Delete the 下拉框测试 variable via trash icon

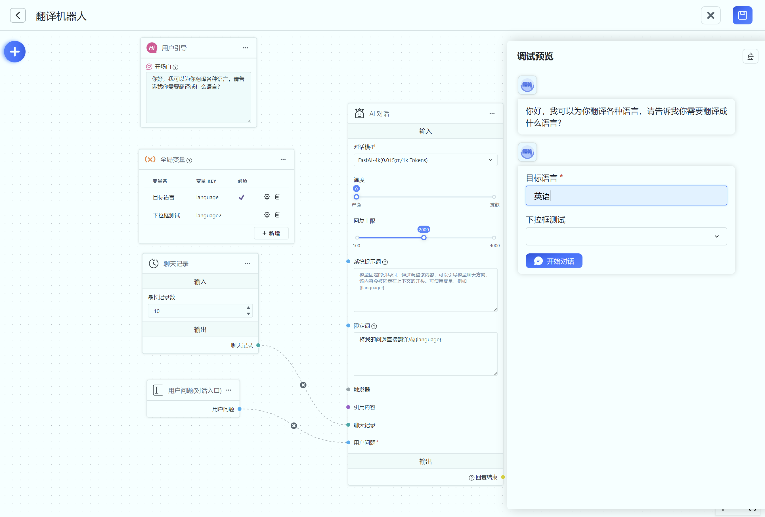[277, 215]
